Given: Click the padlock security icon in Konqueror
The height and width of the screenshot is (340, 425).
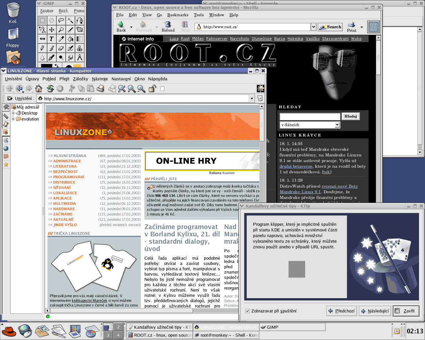Looking at the screenshot, I should click(x=152, y=88).
